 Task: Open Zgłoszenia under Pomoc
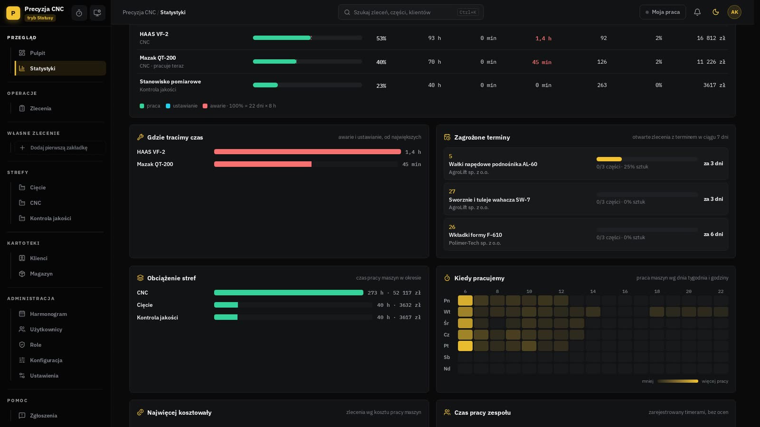tap(60, 416)
